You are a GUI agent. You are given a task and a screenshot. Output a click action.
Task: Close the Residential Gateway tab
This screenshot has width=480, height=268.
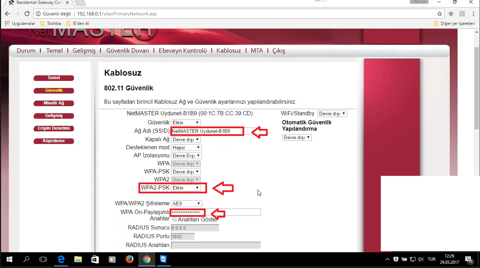tap(67, 2)
